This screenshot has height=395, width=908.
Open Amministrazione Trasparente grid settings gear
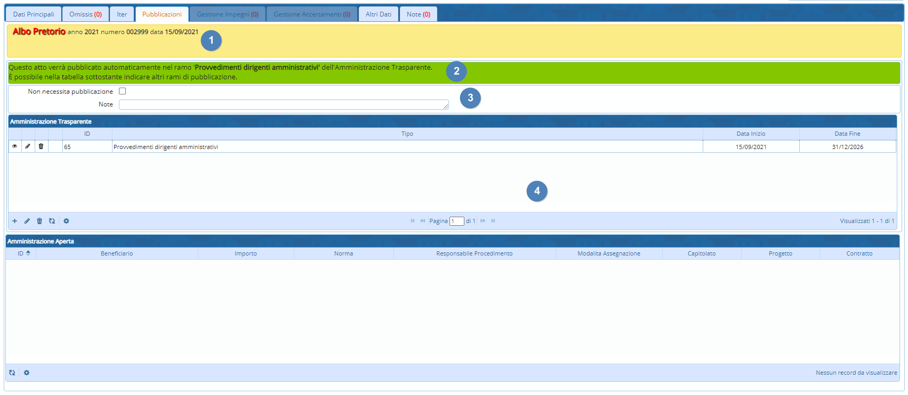point(66,221)
